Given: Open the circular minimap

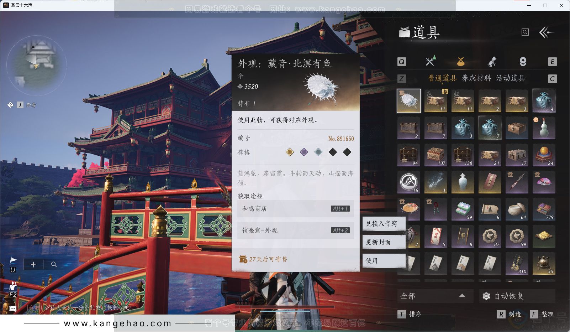Looking at the screenshot, I should tap(37, 66).
